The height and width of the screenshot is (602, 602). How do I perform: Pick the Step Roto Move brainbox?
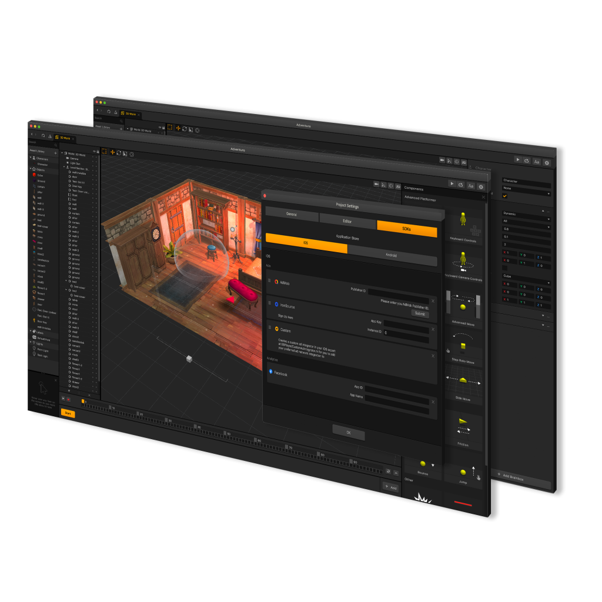point(464,347)
